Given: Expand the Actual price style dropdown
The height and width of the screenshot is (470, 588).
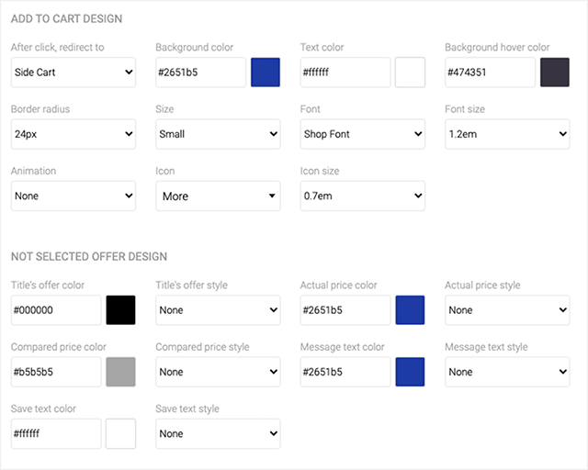Looking at the screenshot, I should pyautogui.click(x=507, y=310).
